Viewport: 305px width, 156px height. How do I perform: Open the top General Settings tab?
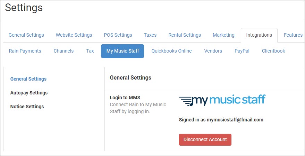pos(26,35)
